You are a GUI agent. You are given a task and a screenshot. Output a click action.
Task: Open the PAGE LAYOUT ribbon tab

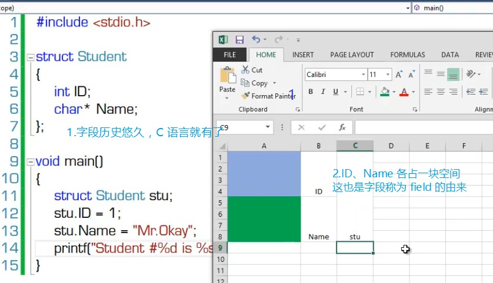click(352, 55)
